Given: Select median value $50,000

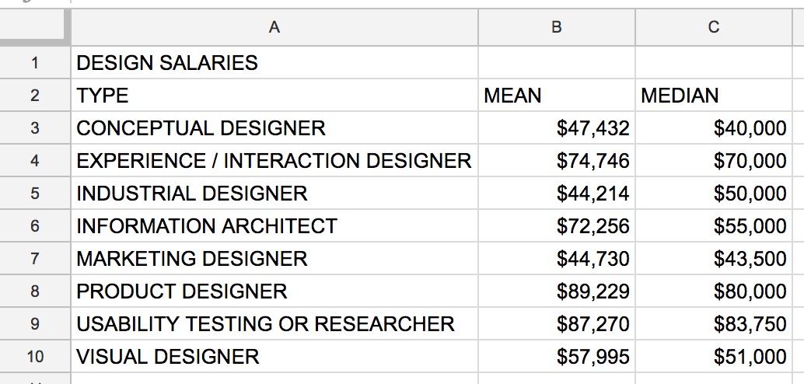Looking at the screenshot, I should pos(713,194).
